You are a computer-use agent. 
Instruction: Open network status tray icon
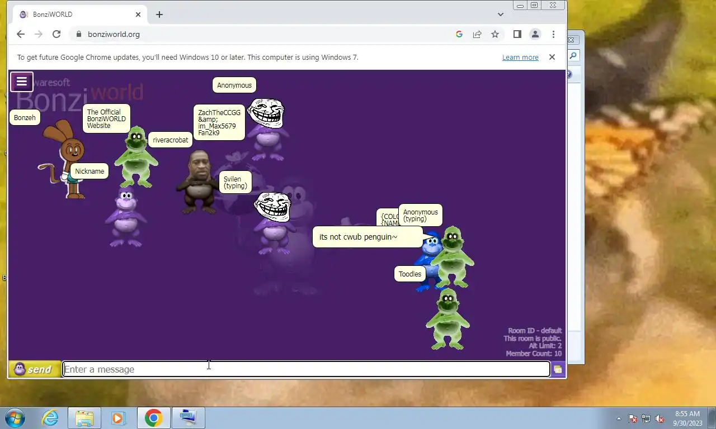tap(646, 418)
